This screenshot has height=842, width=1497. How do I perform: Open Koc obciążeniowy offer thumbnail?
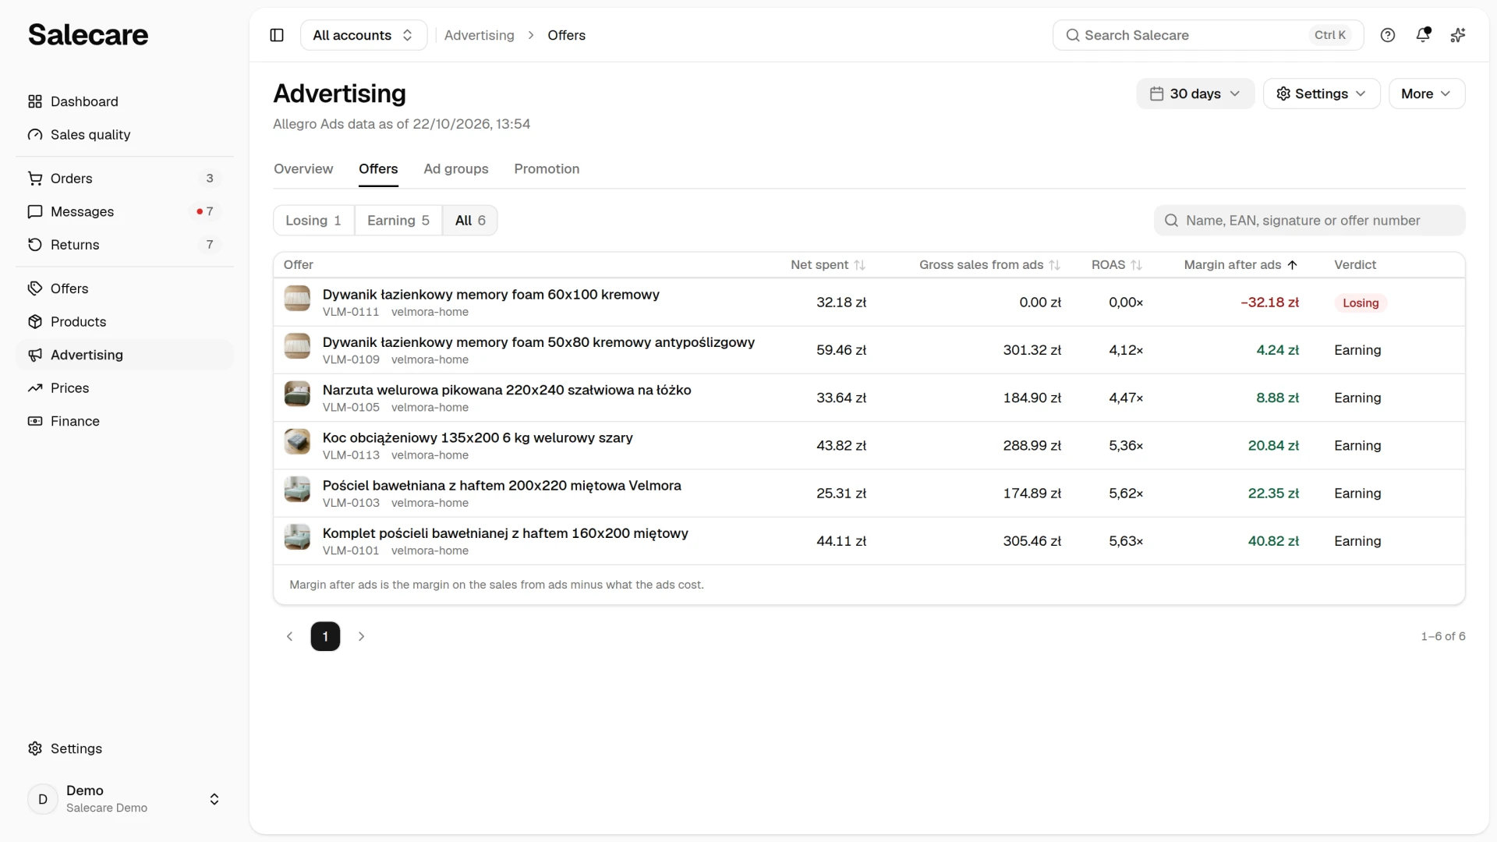[297, 441]
